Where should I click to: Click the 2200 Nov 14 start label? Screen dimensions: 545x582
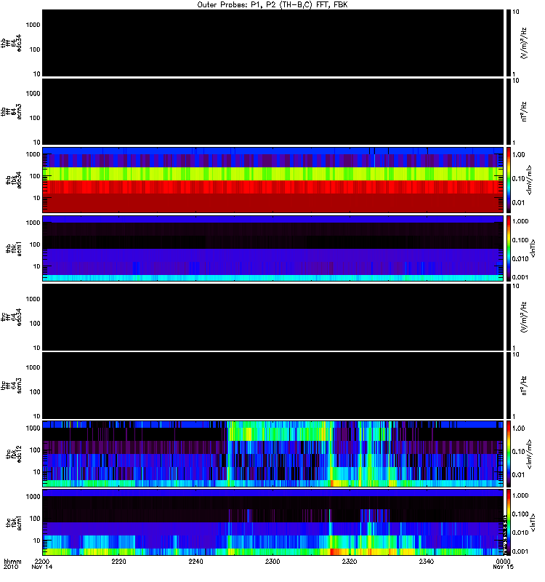[42, 564]
